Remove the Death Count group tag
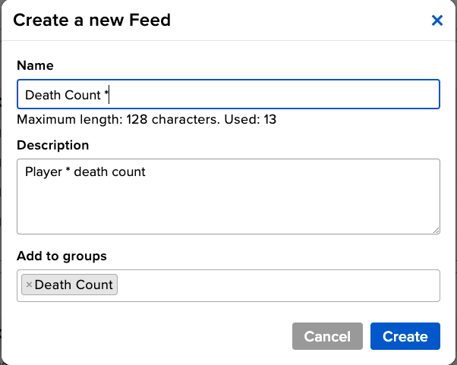Screen dimensions: 457x365 click(29, 285)
